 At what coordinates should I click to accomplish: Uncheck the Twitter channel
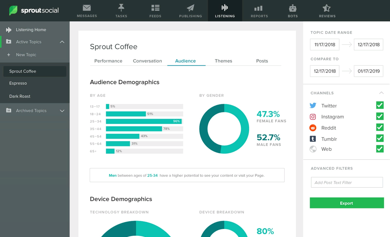pyautogui.click(x=380, y=105)
